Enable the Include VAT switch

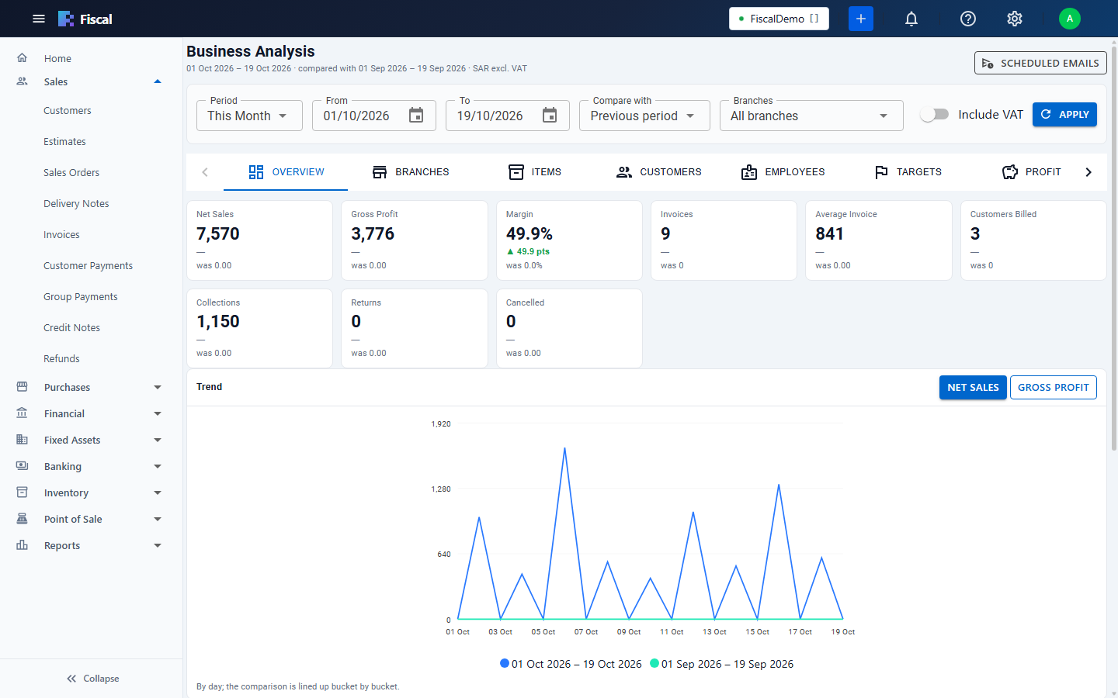click(x=934, y=114)
